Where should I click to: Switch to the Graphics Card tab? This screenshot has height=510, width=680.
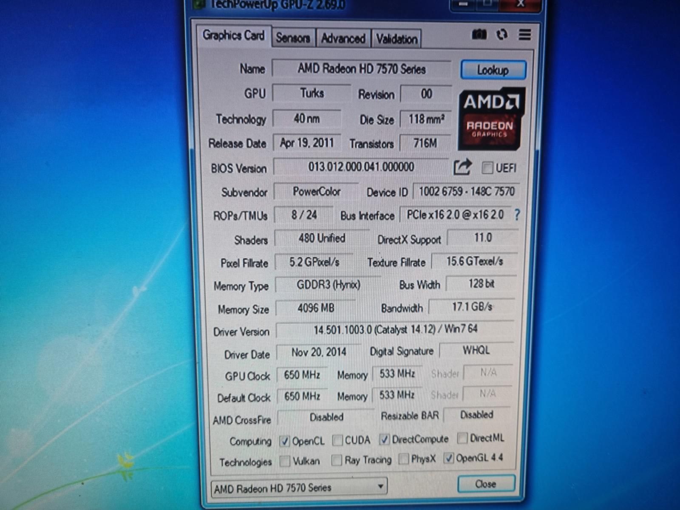click(x=233, y=35)
